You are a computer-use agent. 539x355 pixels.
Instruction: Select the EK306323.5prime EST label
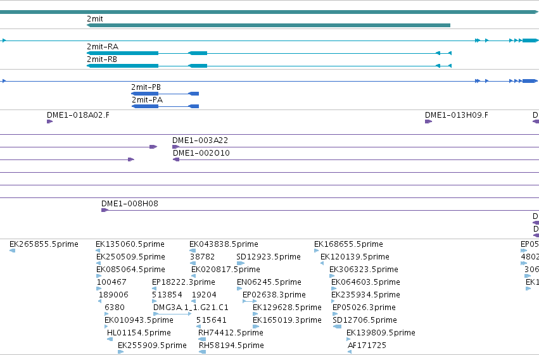364,270
